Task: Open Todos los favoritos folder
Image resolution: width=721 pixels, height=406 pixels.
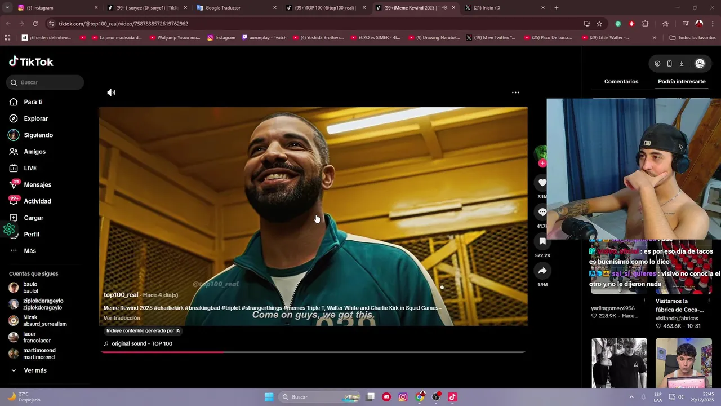Action: 692,38
